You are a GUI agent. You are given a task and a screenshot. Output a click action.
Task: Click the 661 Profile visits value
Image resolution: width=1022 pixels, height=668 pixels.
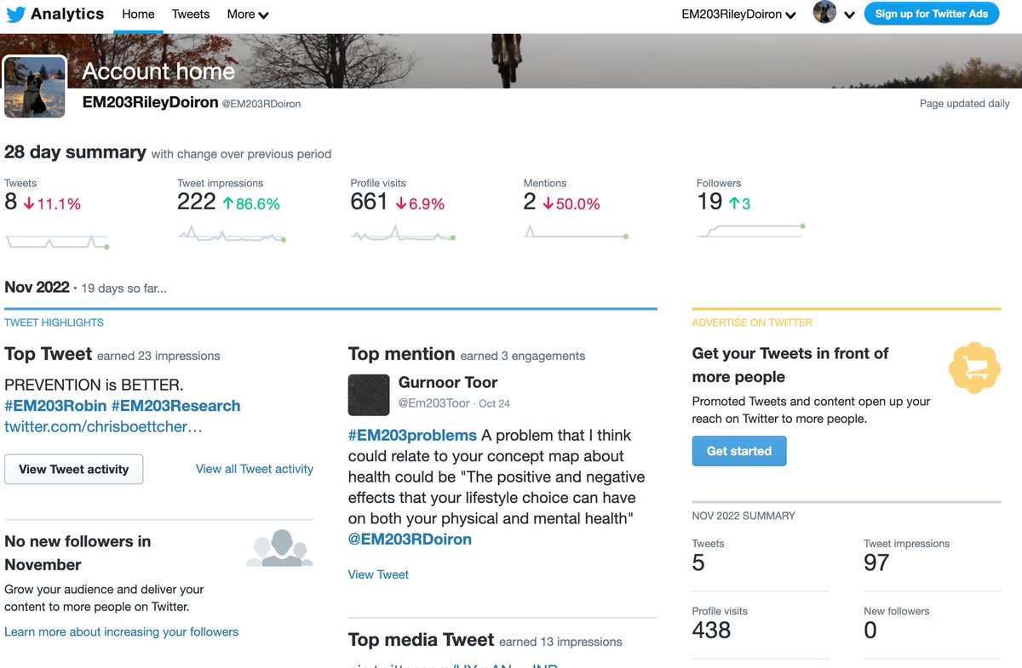pyautogui.click(x=370, y=203)
